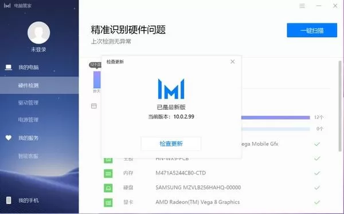
Task: Click the laptop icon beside 我的电脑
Action: tap(9, 68)
